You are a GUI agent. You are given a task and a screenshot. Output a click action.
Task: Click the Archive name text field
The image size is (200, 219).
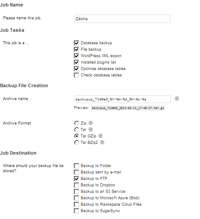coord(122,99)
